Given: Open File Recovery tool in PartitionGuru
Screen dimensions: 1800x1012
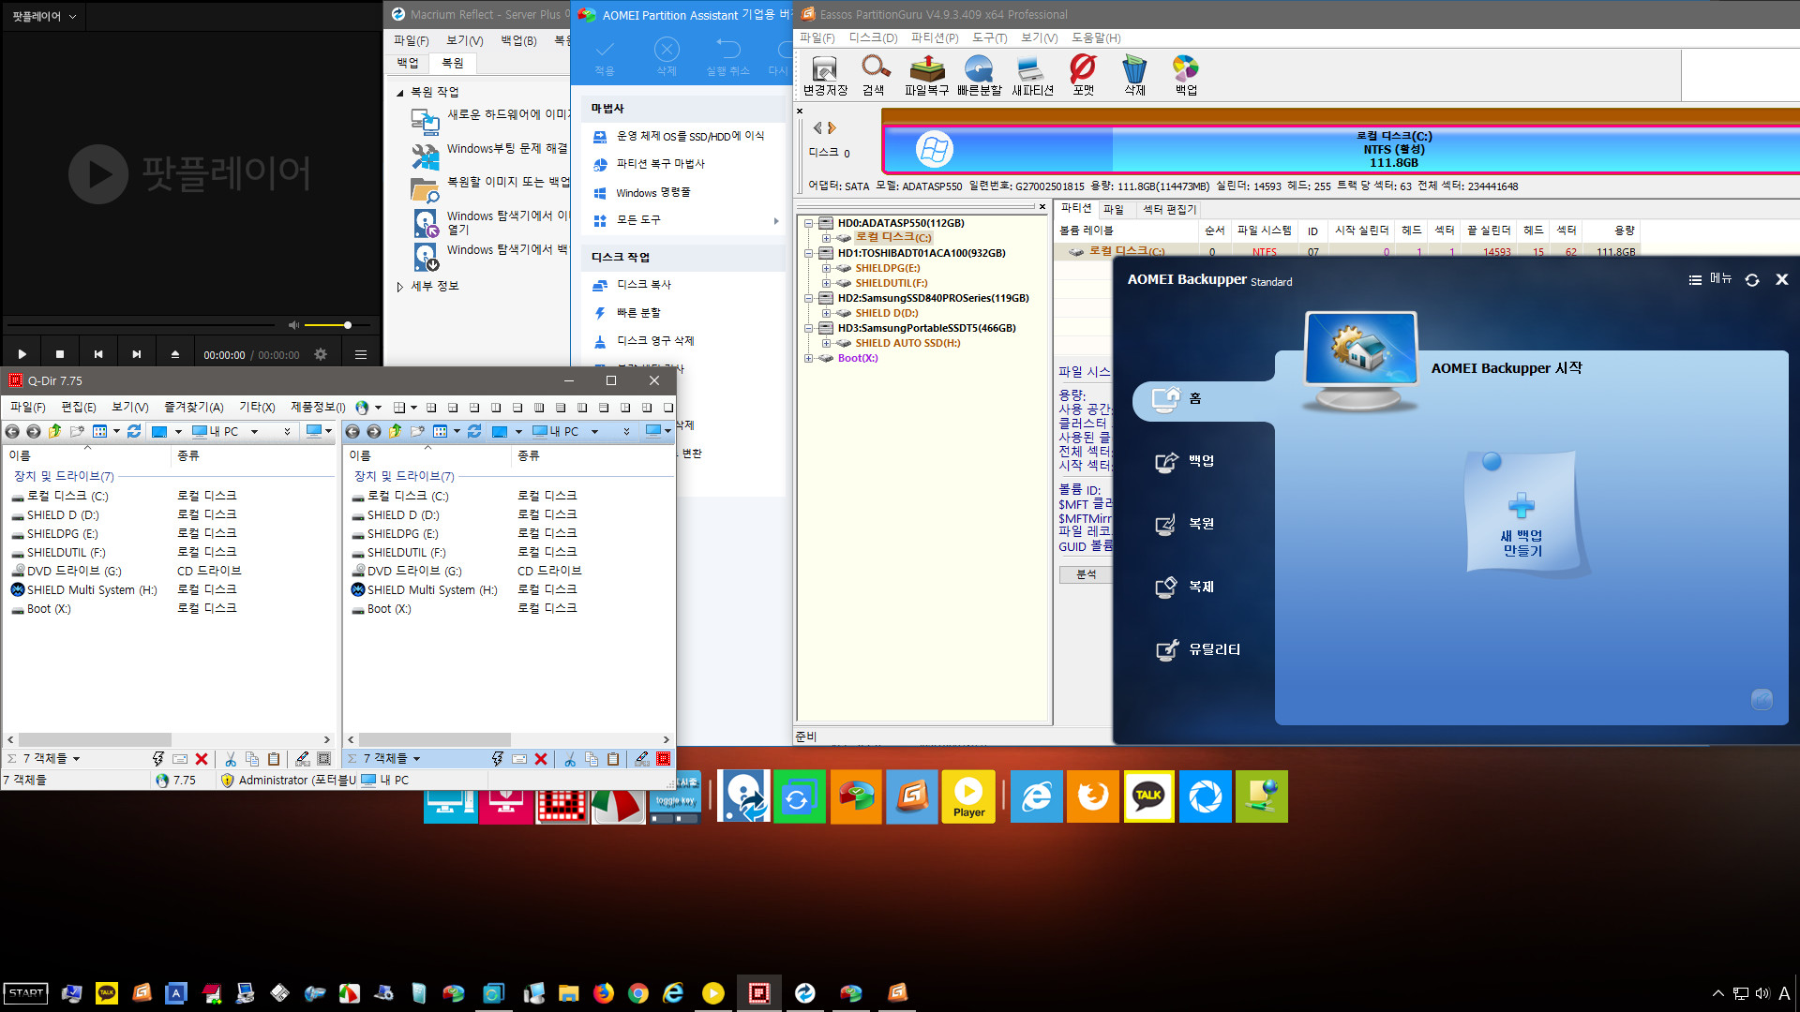Looking at the screenshot, I should 926,75.
